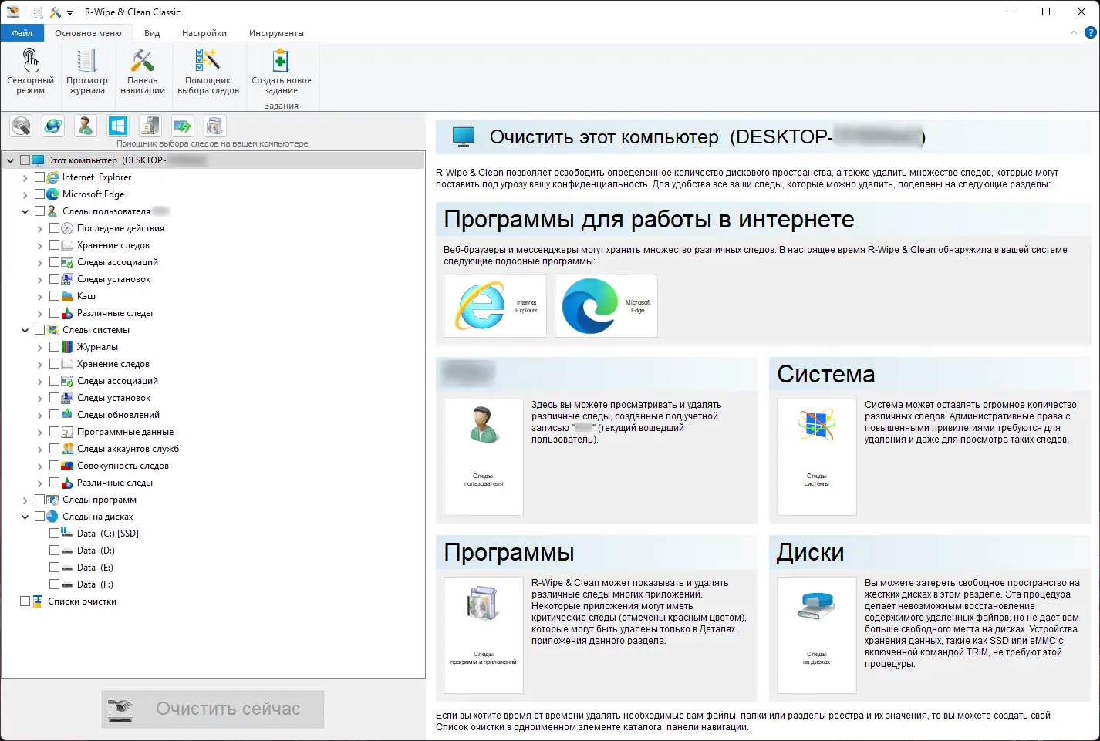Check the Internet Explorer checkbox in the tree
This screenshot has width=1100, height=741.
[x=40, y=177]
